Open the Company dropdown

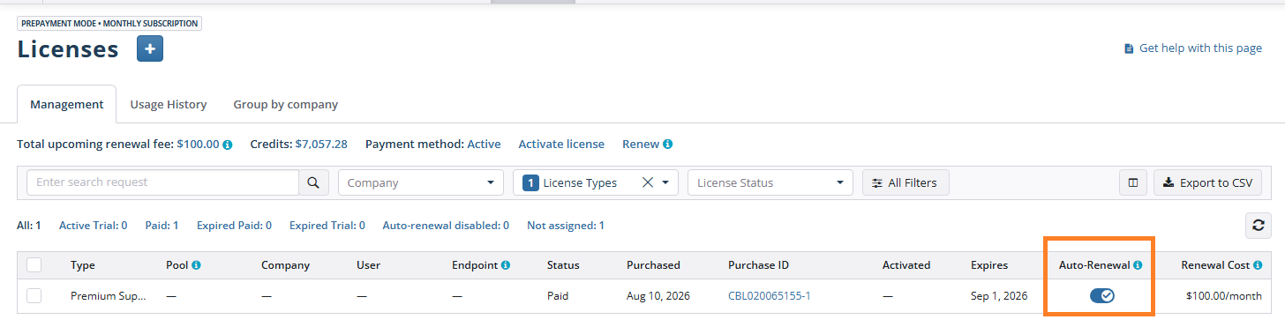[x=421, y=182]
